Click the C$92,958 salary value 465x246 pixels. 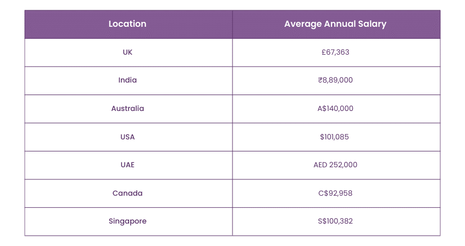coord(335,193)
